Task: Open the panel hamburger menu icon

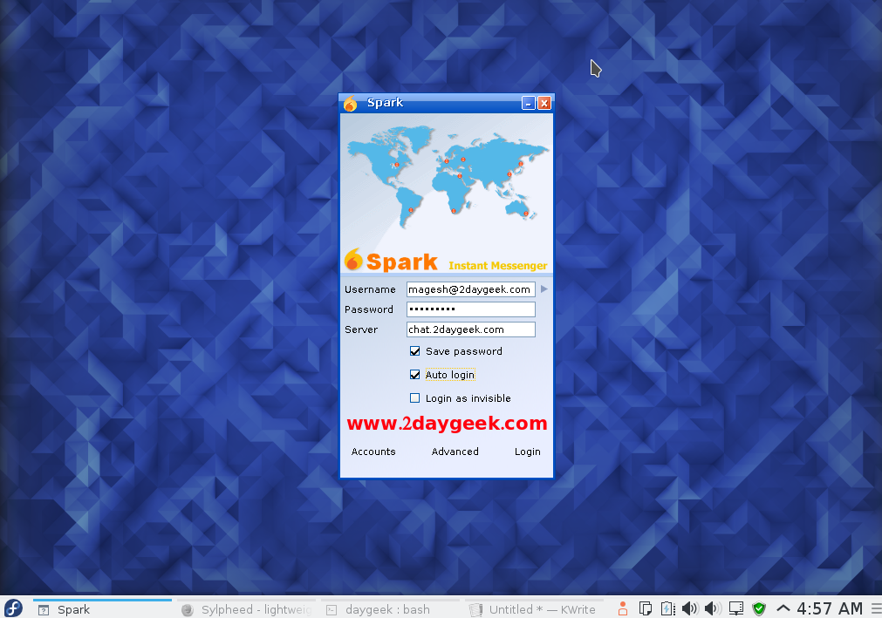Action: click(x=877, y=608)
